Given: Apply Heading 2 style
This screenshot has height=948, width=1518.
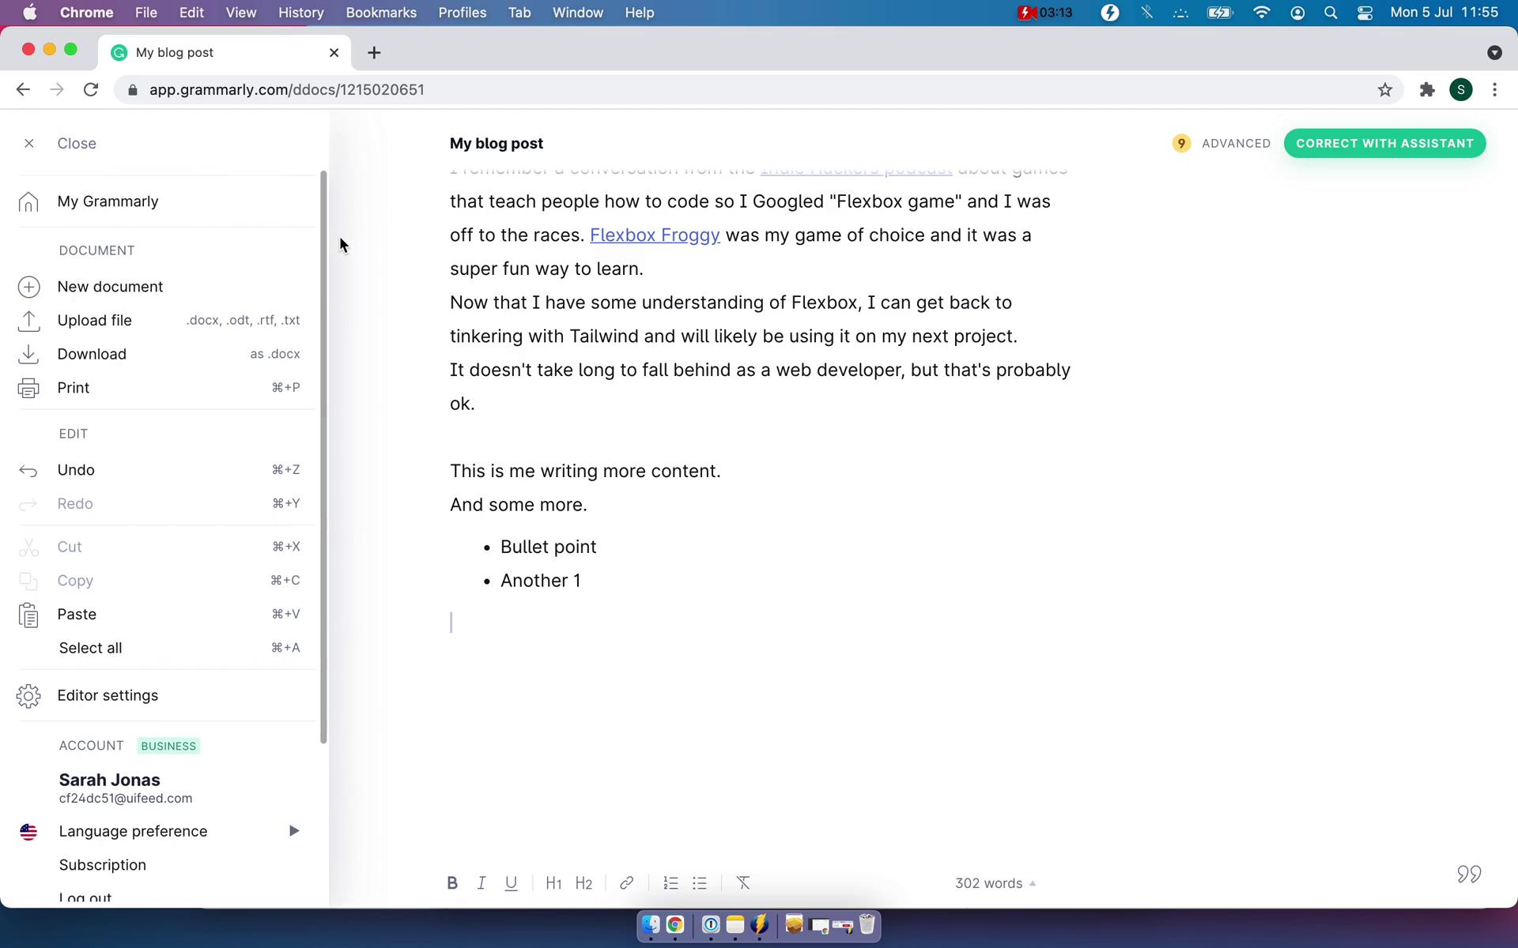Looking at the screenshot, I should (583, 883).
